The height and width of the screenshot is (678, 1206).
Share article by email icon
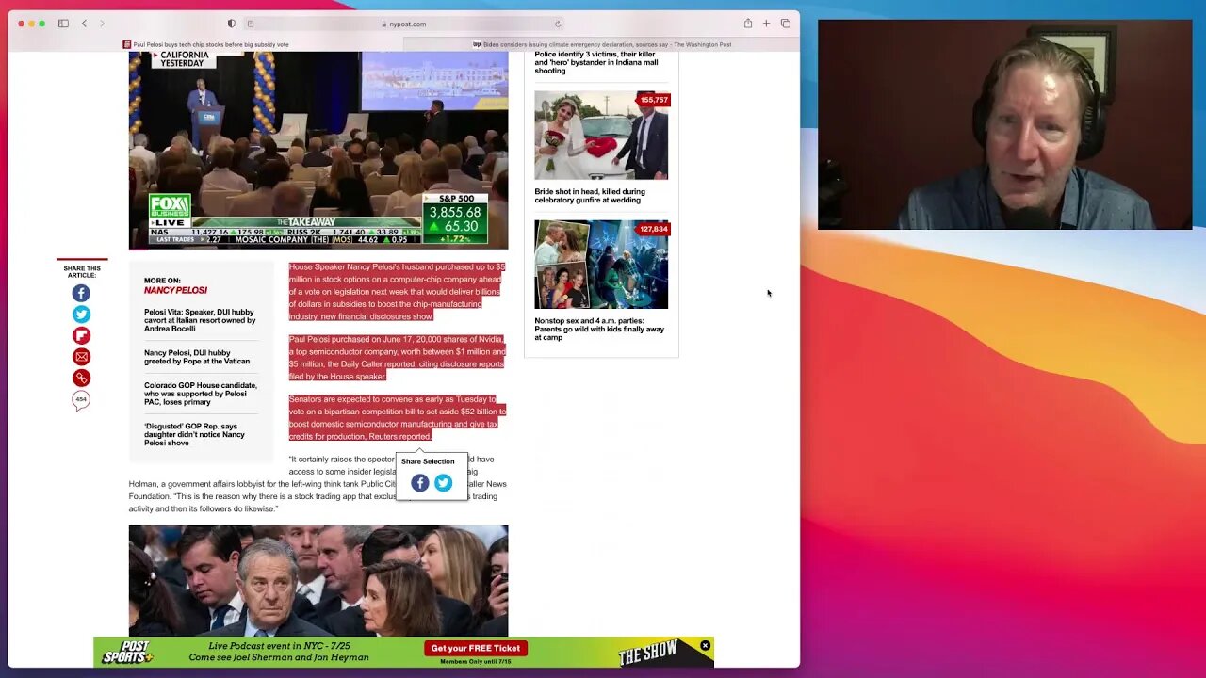pos(81,357)
